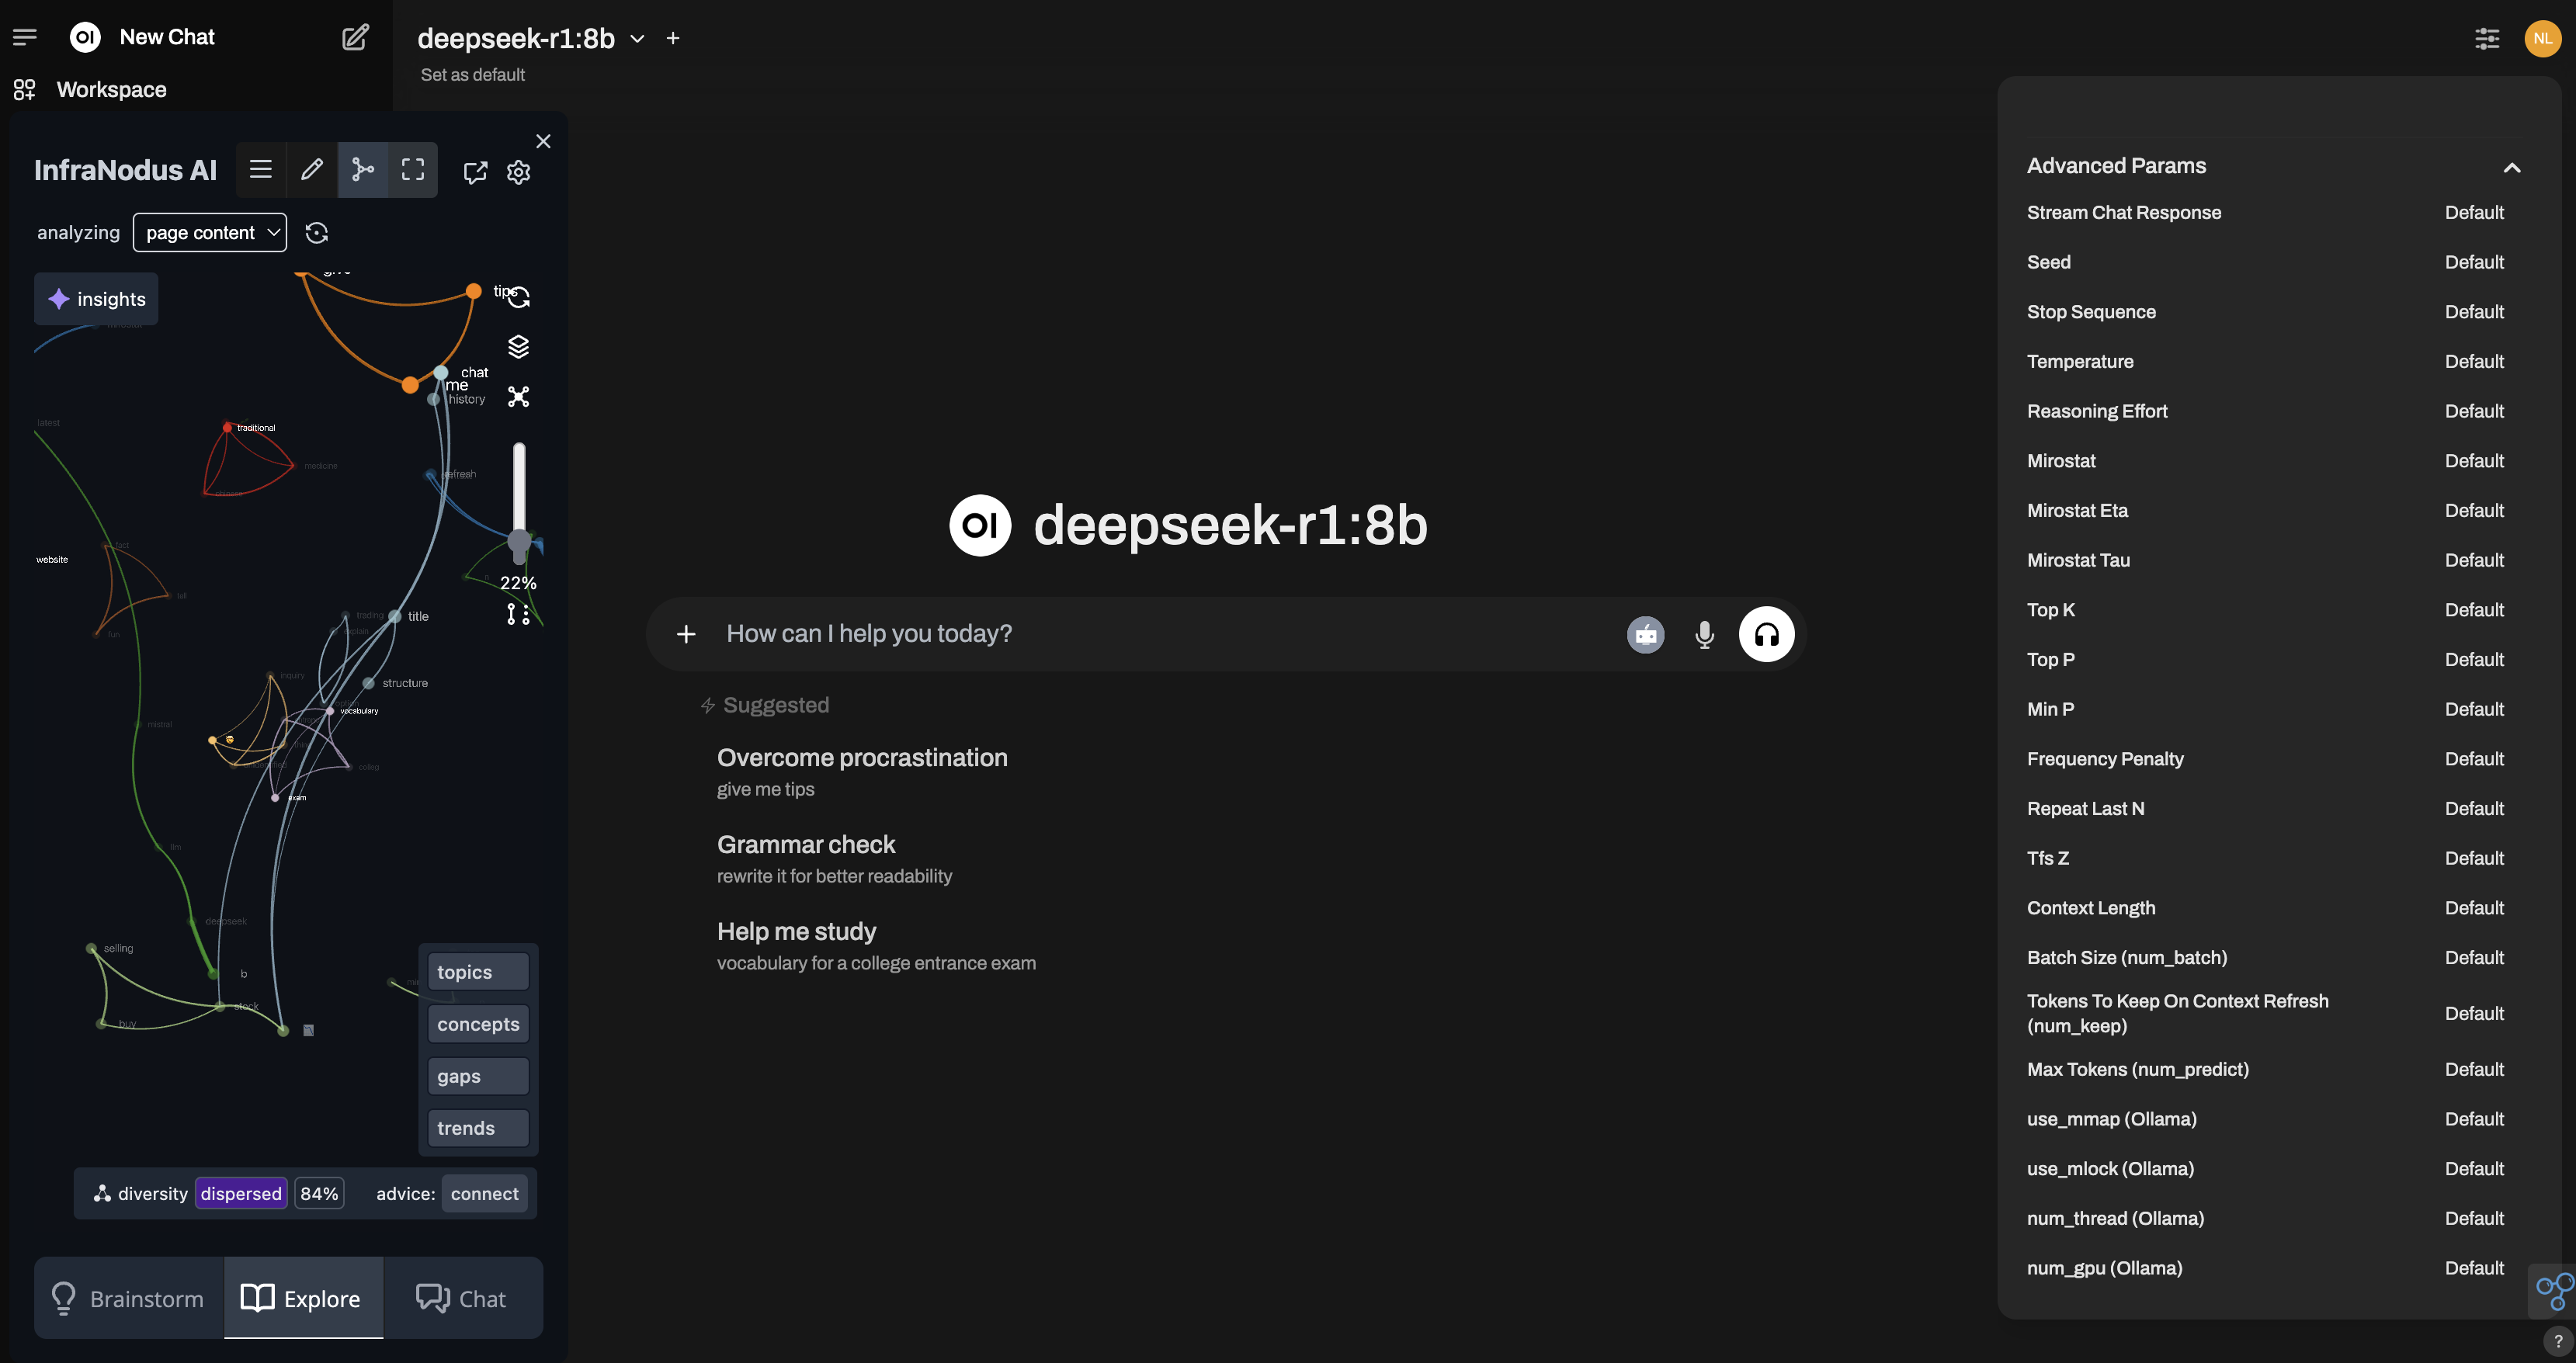Switch to the Brainstorm tab
Screen dimensions: 2576x1363
tap(128, 1298)
